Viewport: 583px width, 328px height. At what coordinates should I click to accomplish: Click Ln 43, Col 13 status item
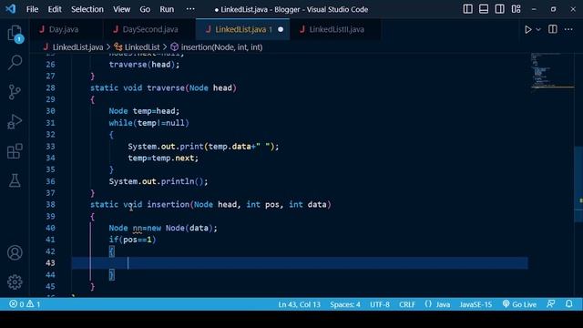(x=300, y=304)
